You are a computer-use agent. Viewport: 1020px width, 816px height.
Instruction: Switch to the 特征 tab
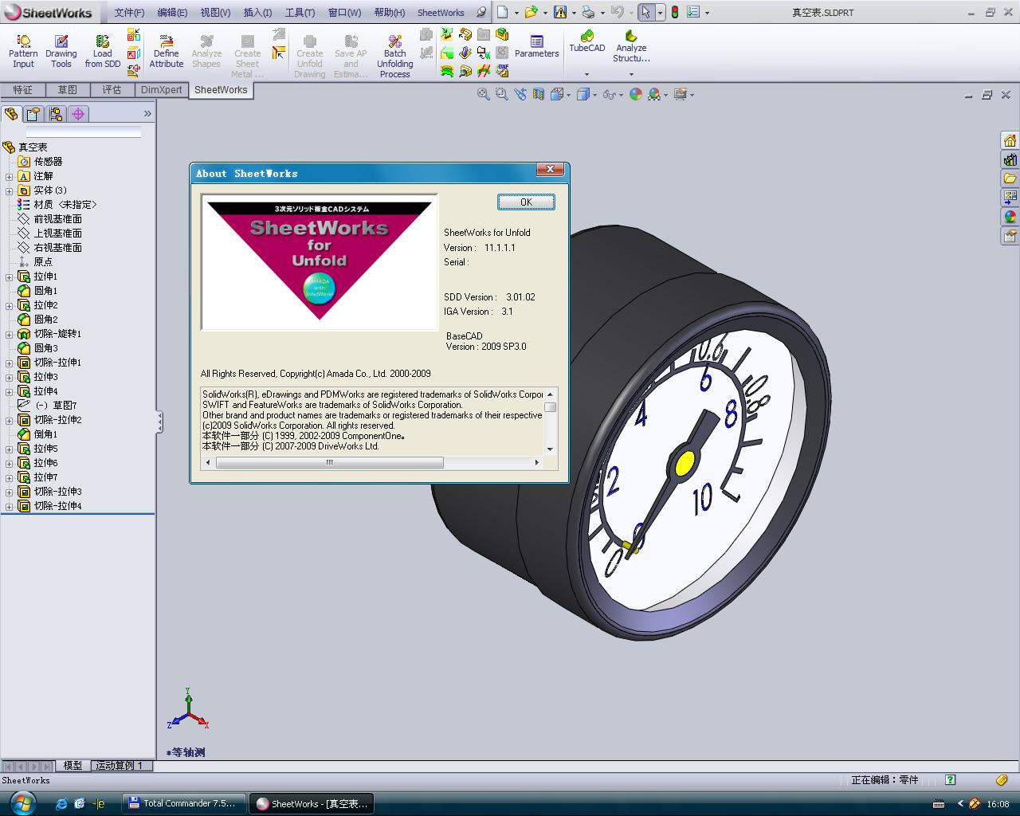point(22,90)
